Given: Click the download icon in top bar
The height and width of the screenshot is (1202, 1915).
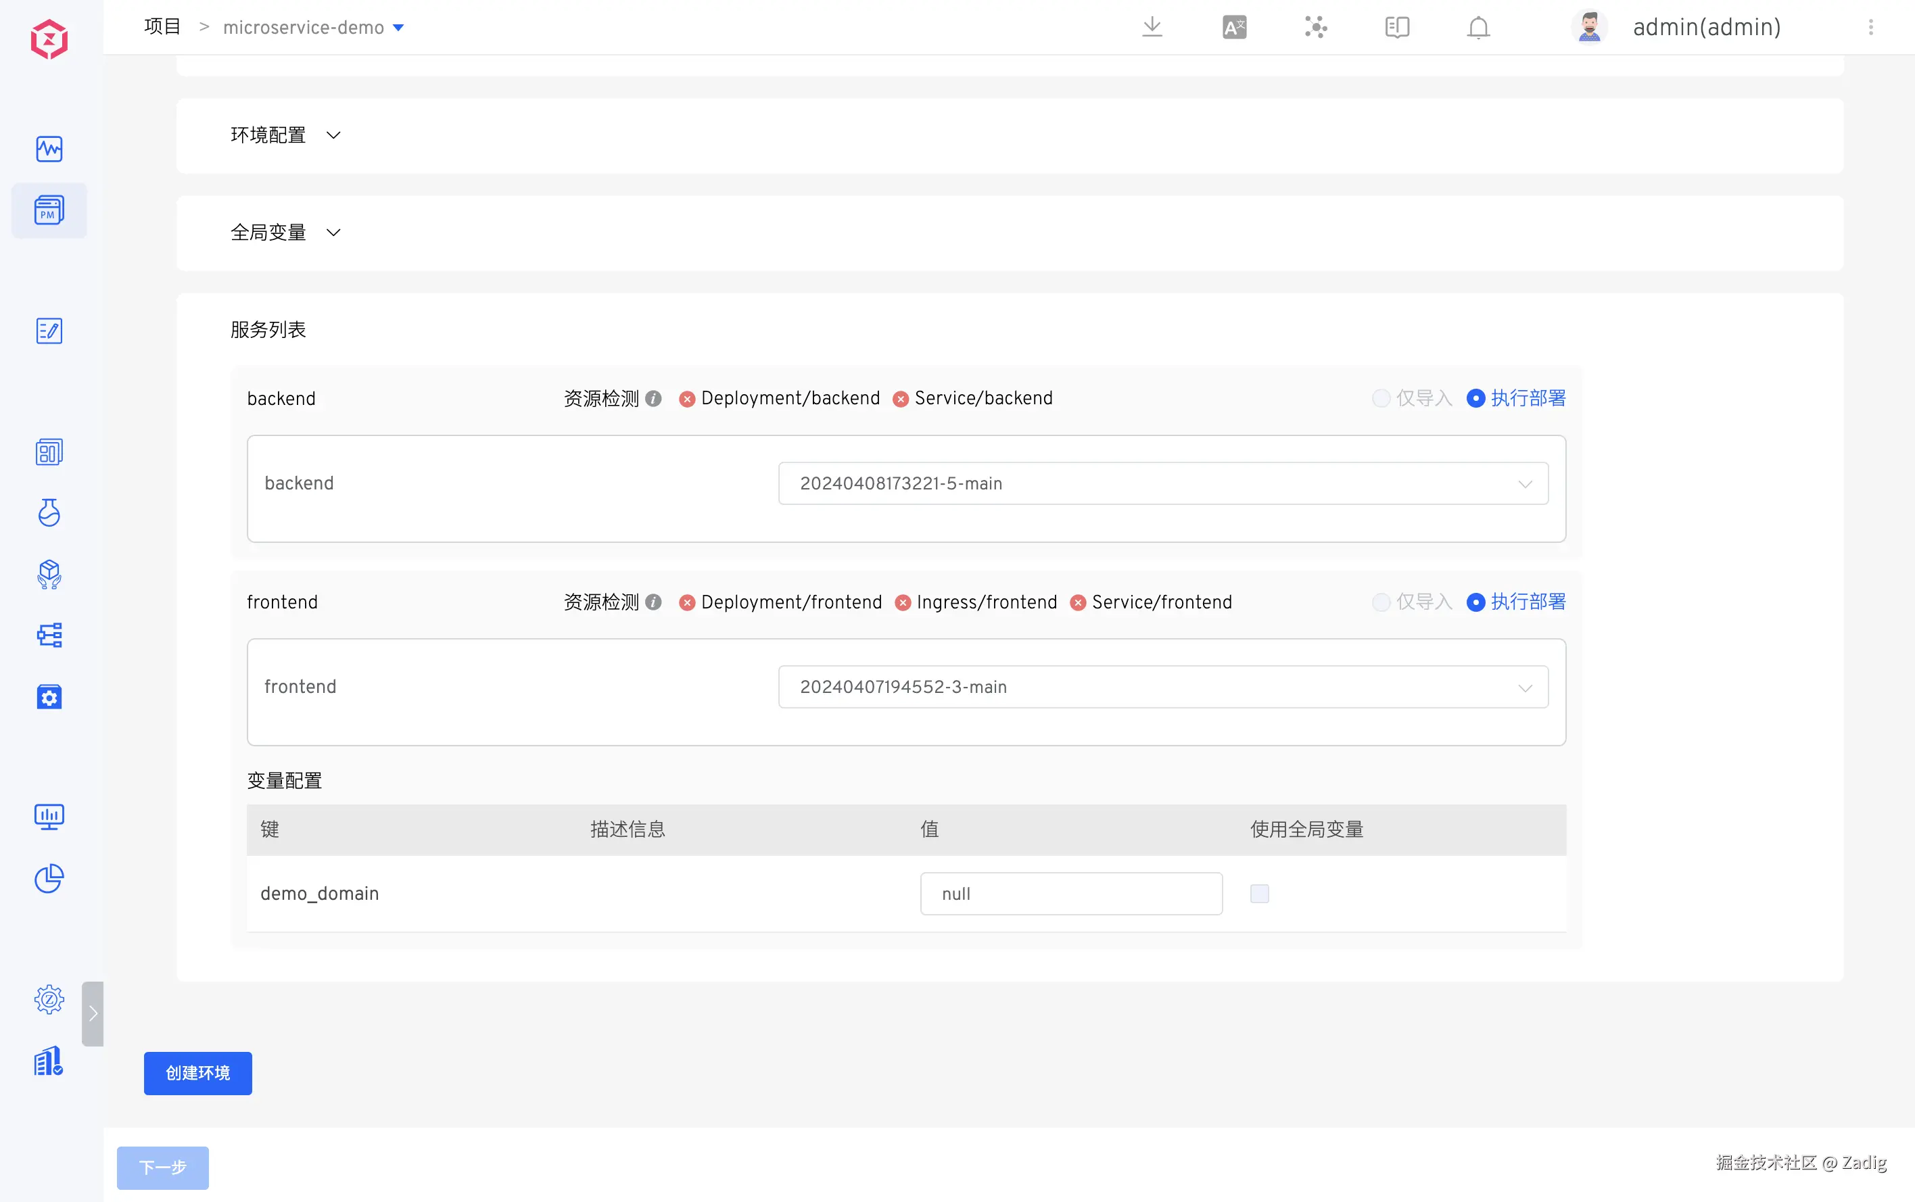Looking at the screenshot, I should click(x=1152, y=28).
